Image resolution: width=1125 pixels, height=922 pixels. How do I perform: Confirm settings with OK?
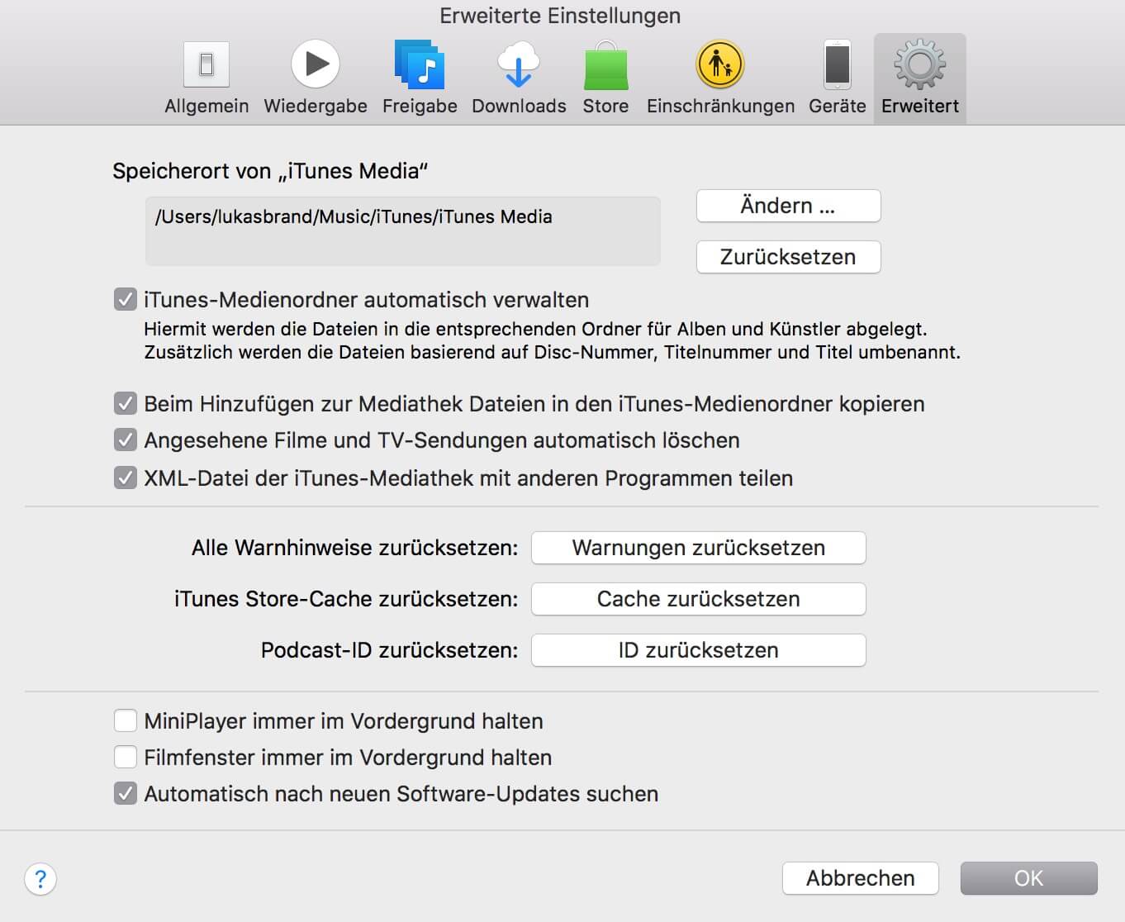tap(1028, 878)
